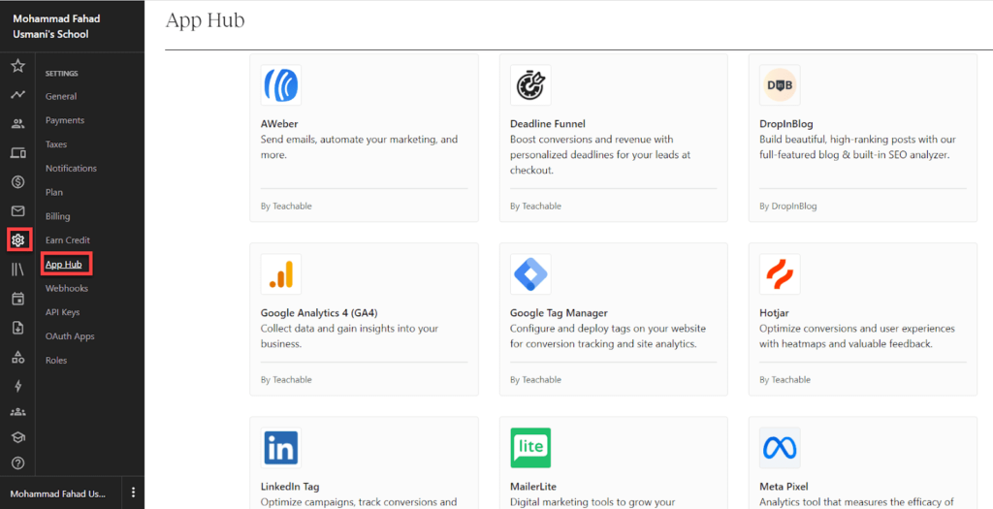Open the Roles settings page
Viewport: 993px width, 509px height.
tap(55, 361)
